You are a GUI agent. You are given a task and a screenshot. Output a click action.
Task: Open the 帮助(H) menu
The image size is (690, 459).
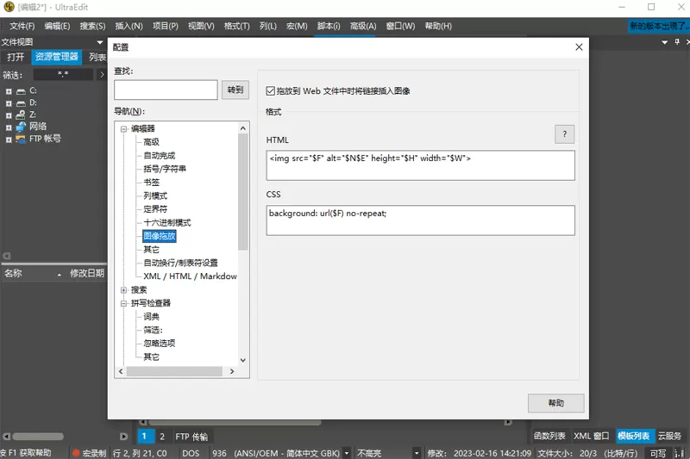coord(438,26)
